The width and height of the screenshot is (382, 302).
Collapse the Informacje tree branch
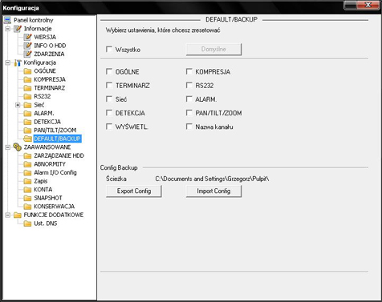(x=8, y=29)
